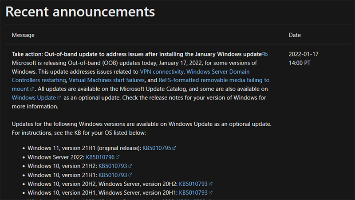Screen dimensions: 355x200
Task: Click external-link icon next to Windows Update
Action: 59,98
